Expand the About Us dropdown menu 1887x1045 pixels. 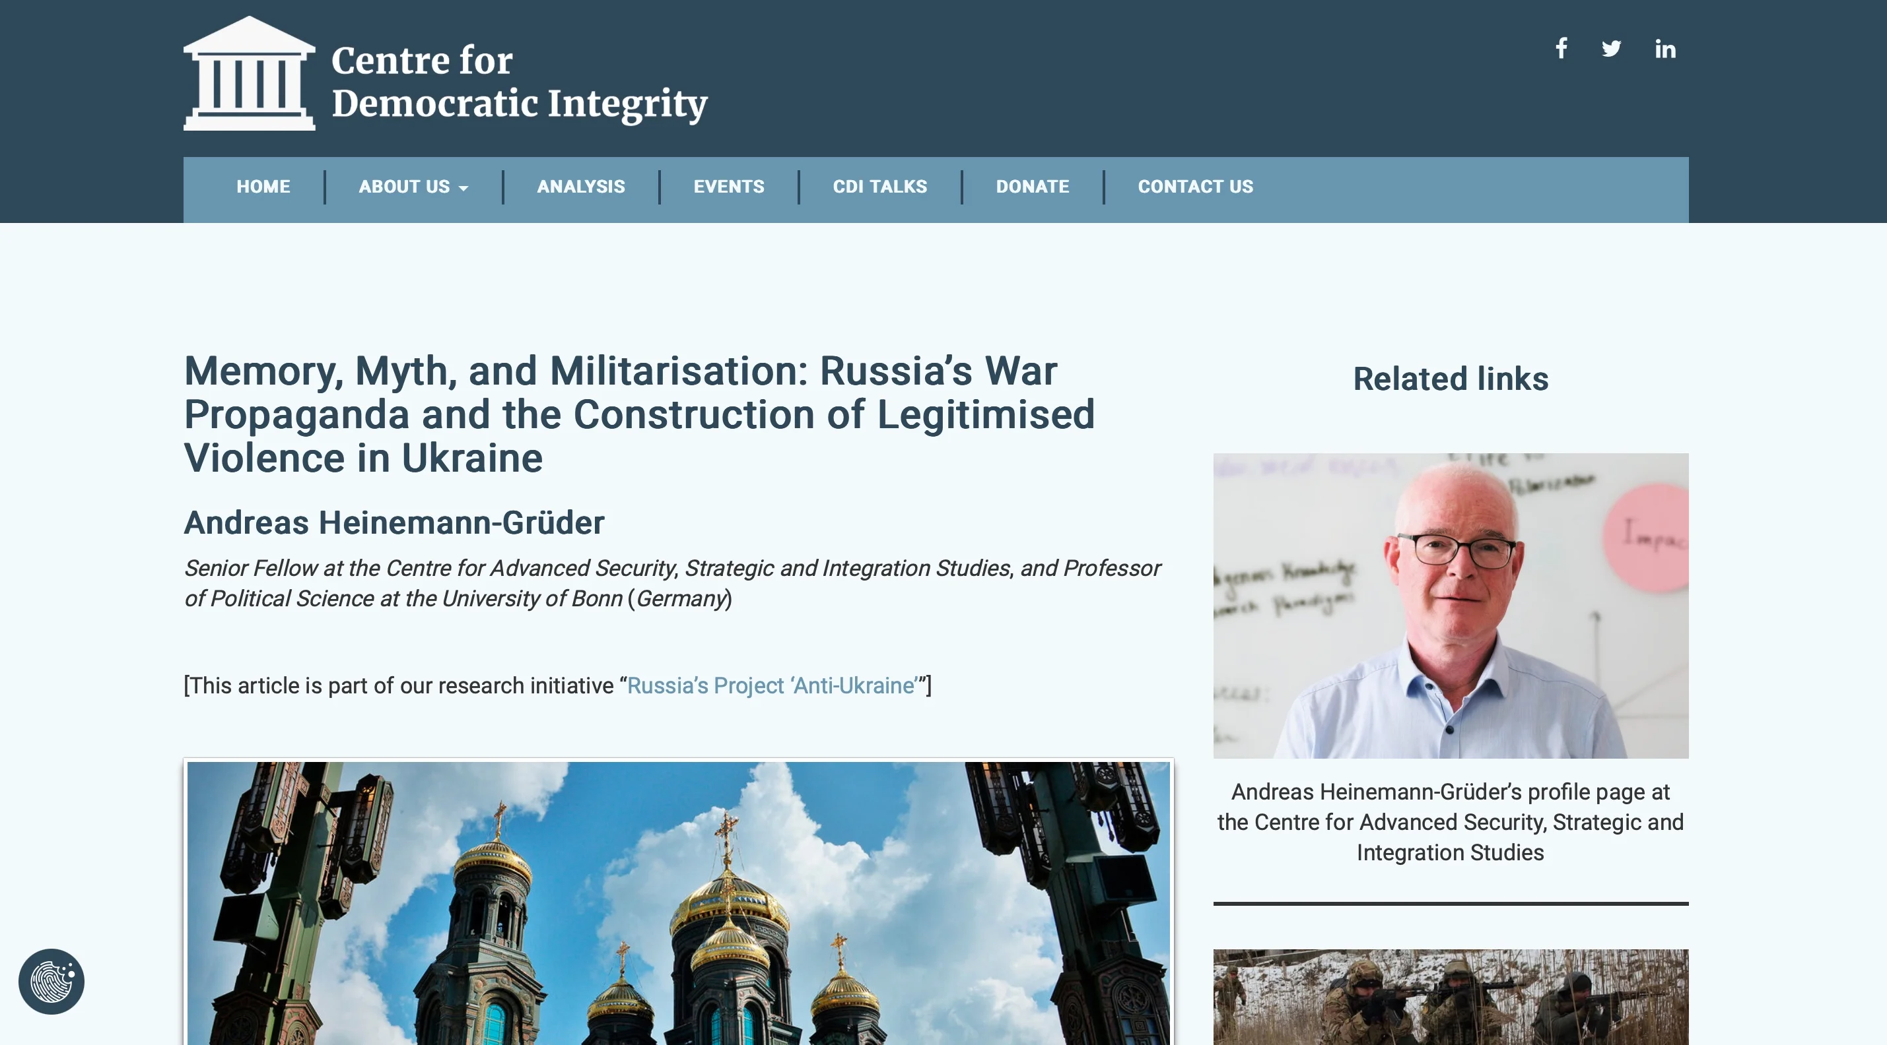point(414,187)
